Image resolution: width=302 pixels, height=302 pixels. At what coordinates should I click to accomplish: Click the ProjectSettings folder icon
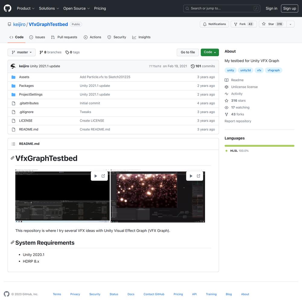click(14, 94)
